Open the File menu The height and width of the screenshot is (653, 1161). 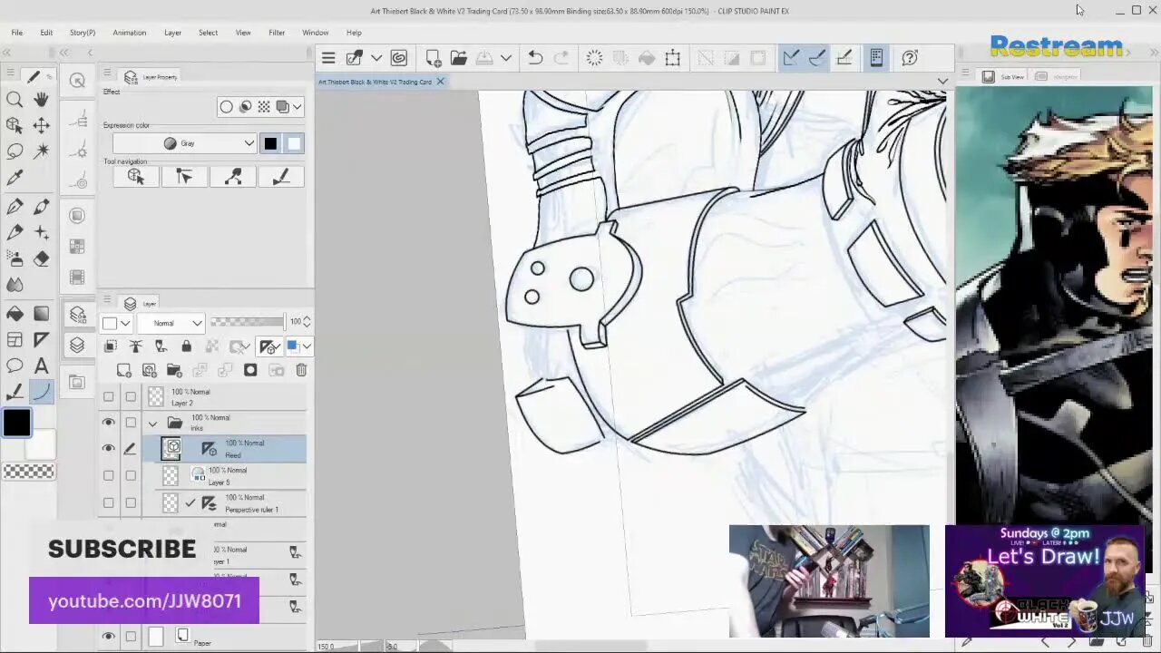(16, 33)
